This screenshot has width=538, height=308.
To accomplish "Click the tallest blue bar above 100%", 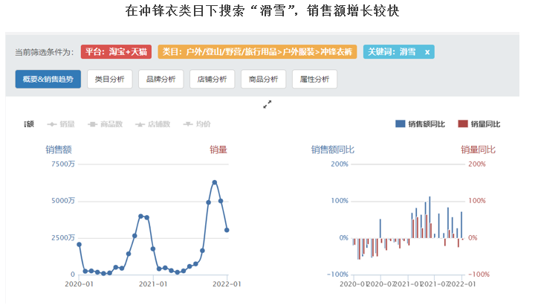I will 430,217.
